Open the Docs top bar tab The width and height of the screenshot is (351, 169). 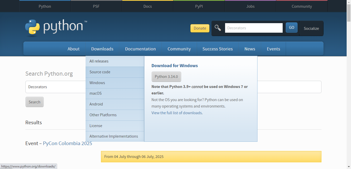[x=147, y=6]
